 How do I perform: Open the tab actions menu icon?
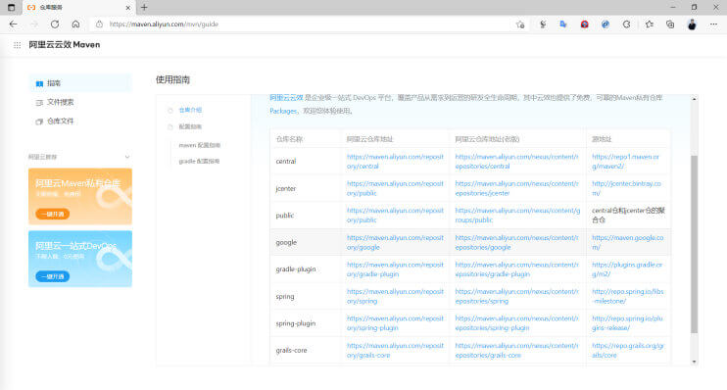[x=12, y=8]
